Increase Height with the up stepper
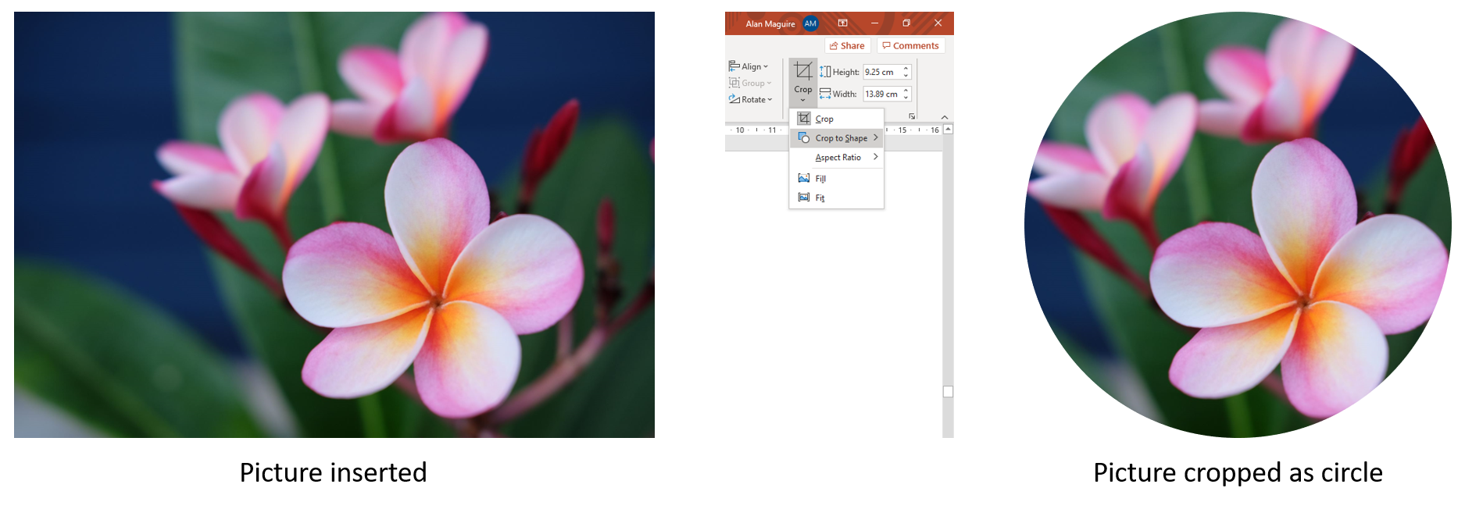This screenshot has width=1465, height=509. click(x=906, y=69)
